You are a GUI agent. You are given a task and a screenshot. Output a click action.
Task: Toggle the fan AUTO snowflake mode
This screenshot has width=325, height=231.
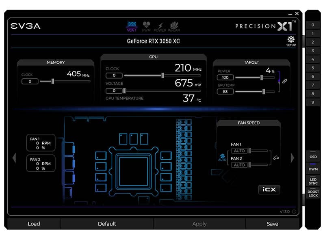pos(222,157)
